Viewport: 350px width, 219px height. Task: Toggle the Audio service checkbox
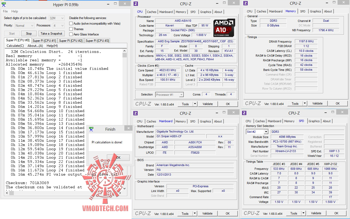[x=71, y=24]
